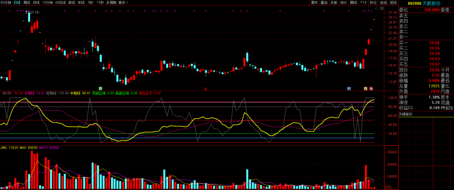Activate the 画线 drawing tool

(x=354, y=3)
